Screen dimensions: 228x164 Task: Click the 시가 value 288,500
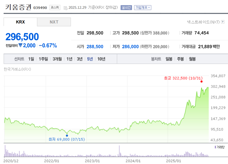pos(95,46)
